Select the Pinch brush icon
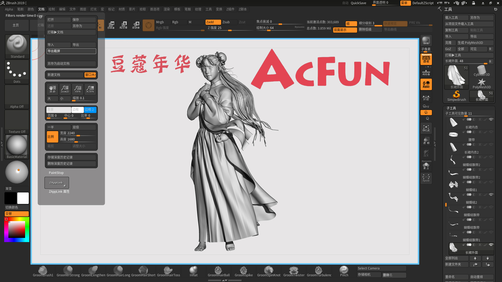 point(344,271)
